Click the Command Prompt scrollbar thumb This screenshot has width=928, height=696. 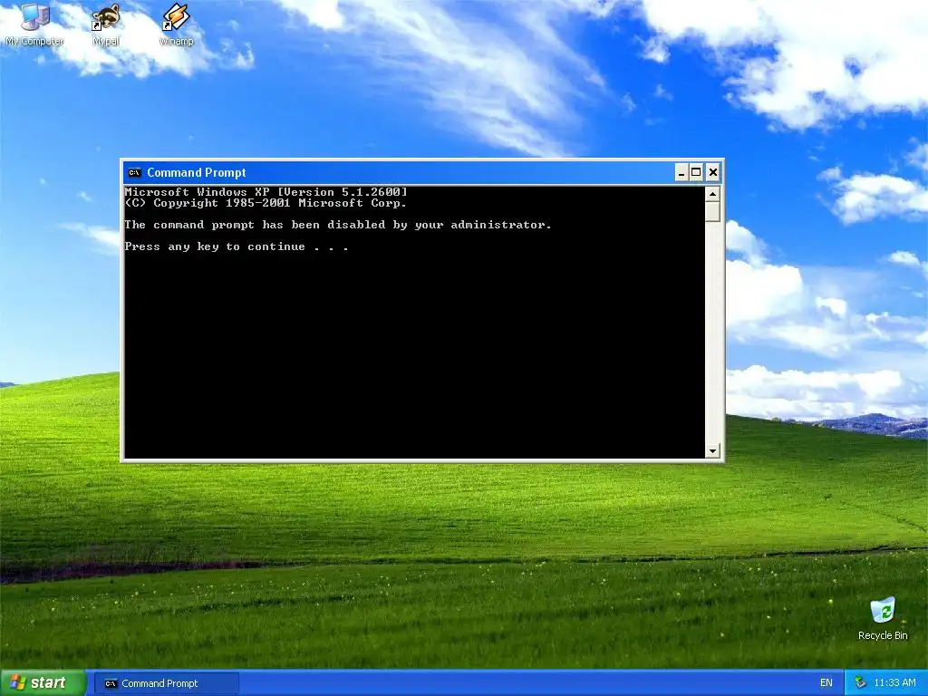[x=712, y=212]
